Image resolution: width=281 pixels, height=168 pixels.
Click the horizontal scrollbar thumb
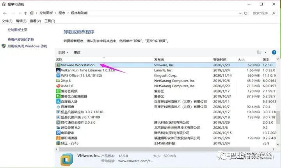pos(154,149)
